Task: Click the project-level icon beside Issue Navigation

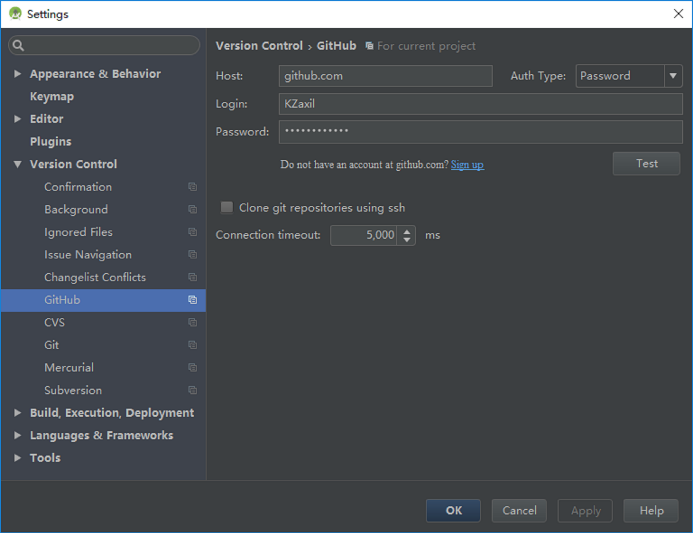Action: (x=193, y=255)
